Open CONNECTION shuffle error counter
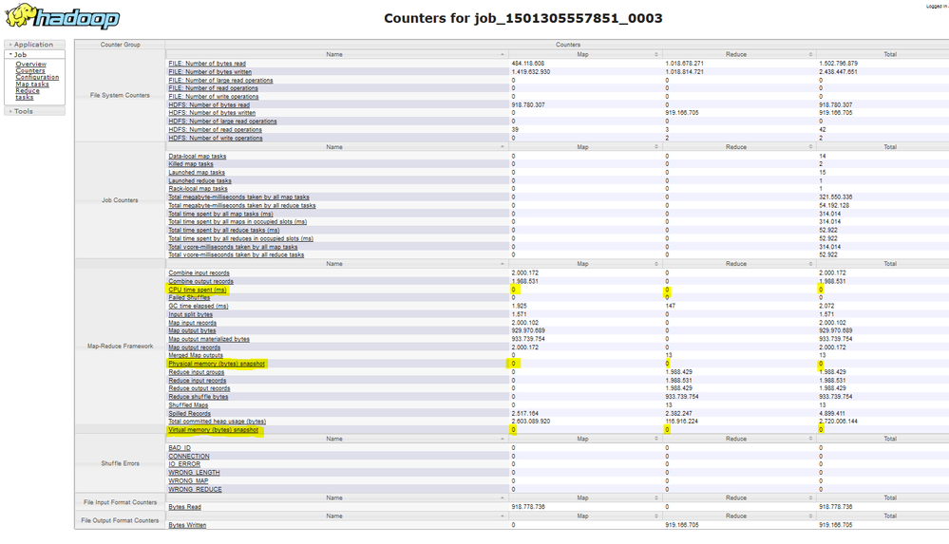This screenshot has height=544, width=949. (189, 457)
